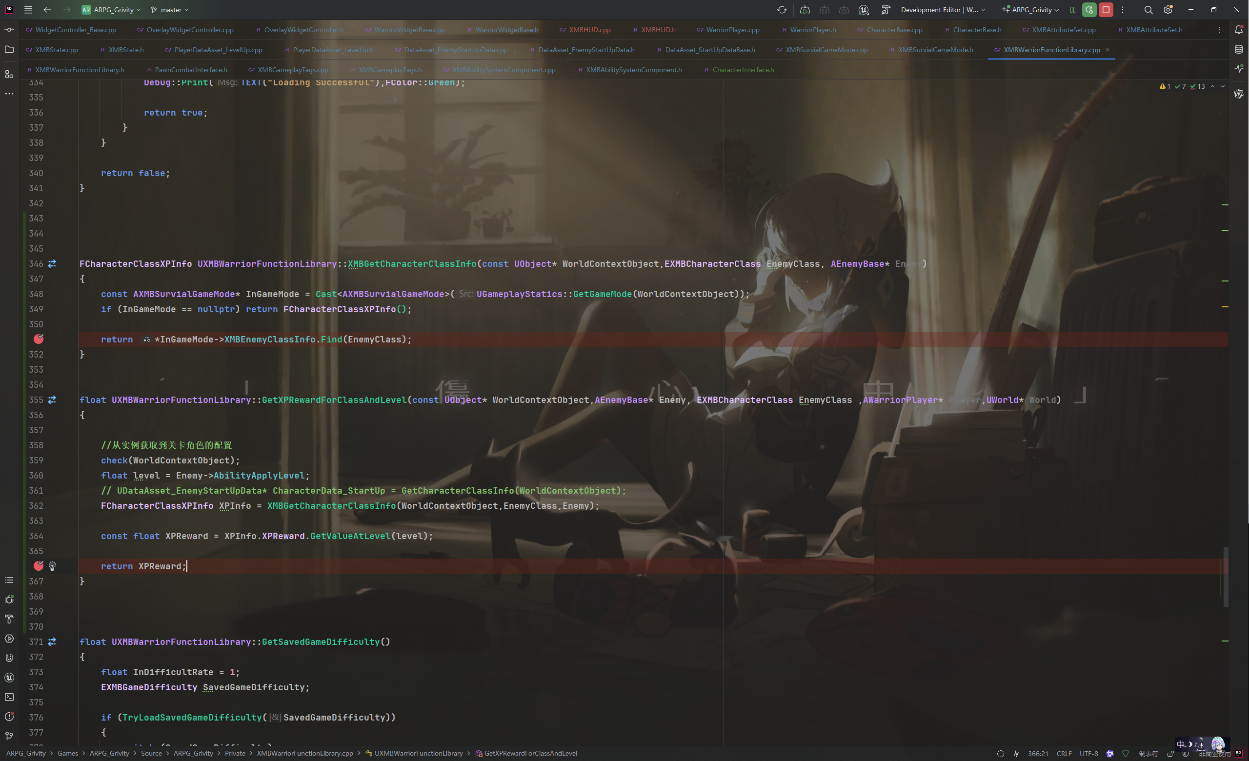Open IDE settings gear
The height and width of the screenshot is (761, 1249).
pyautogui.click(x=1168, y=10)
